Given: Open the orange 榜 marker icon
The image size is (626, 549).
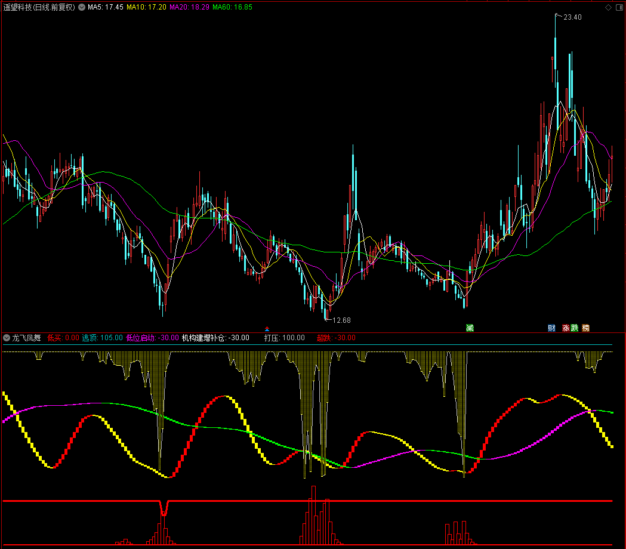Looking at the screenshot, I should [x=585, y=328].
